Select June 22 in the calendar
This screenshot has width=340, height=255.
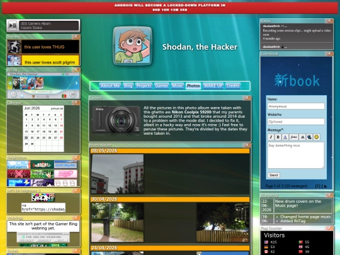26,138
